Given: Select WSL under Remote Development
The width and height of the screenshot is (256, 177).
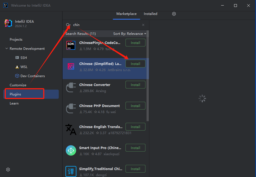Looking at the screenshot, I should (x=24, y=67).
